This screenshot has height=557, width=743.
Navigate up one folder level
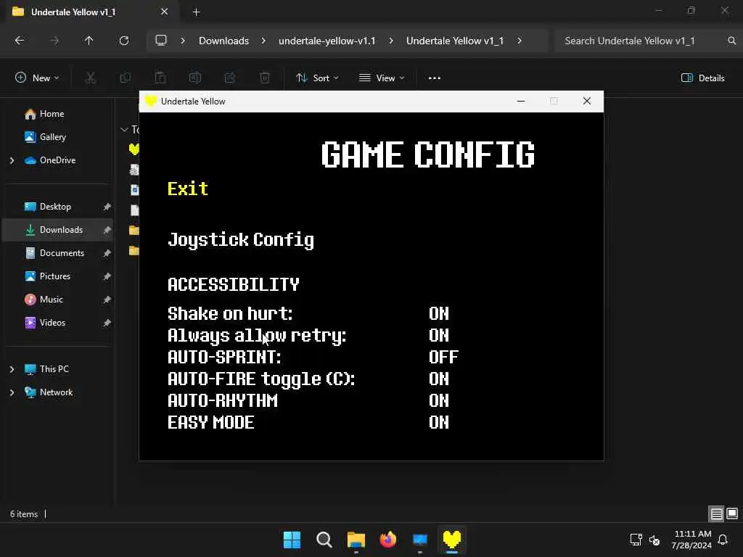(x=89, y=41)
